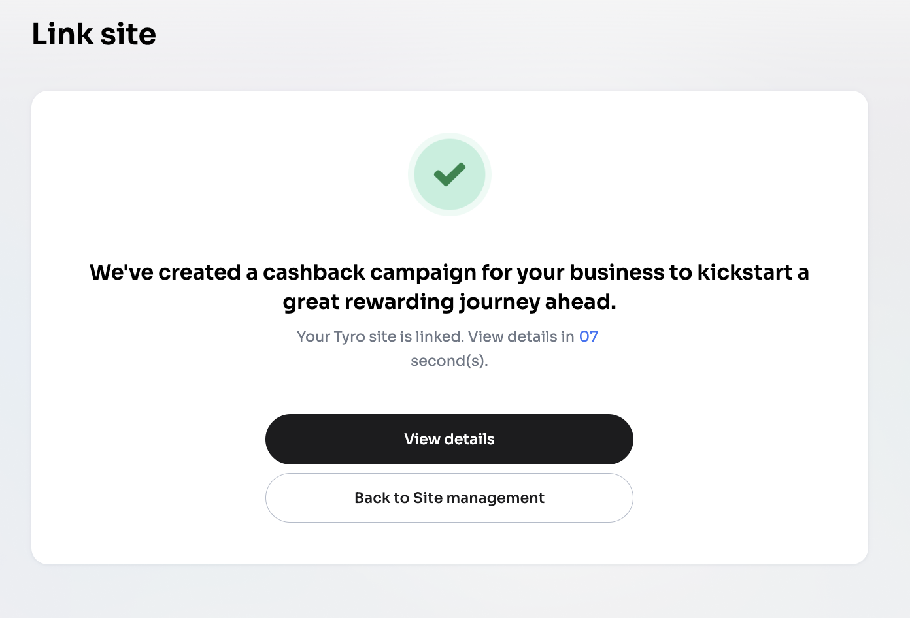The image size is (910, 618).
Task: Click the 'Your Tyro site is linked' message
Action: [380, 336]
